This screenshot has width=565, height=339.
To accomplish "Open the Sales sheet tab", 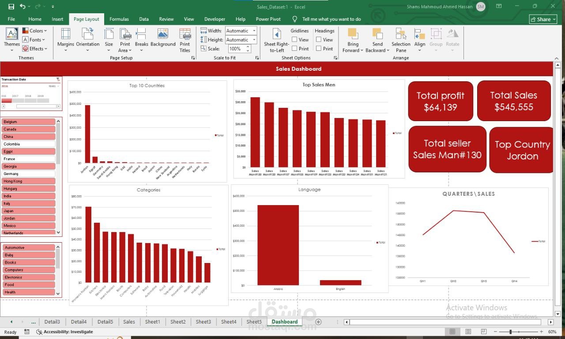I will [x=128, y=322].
